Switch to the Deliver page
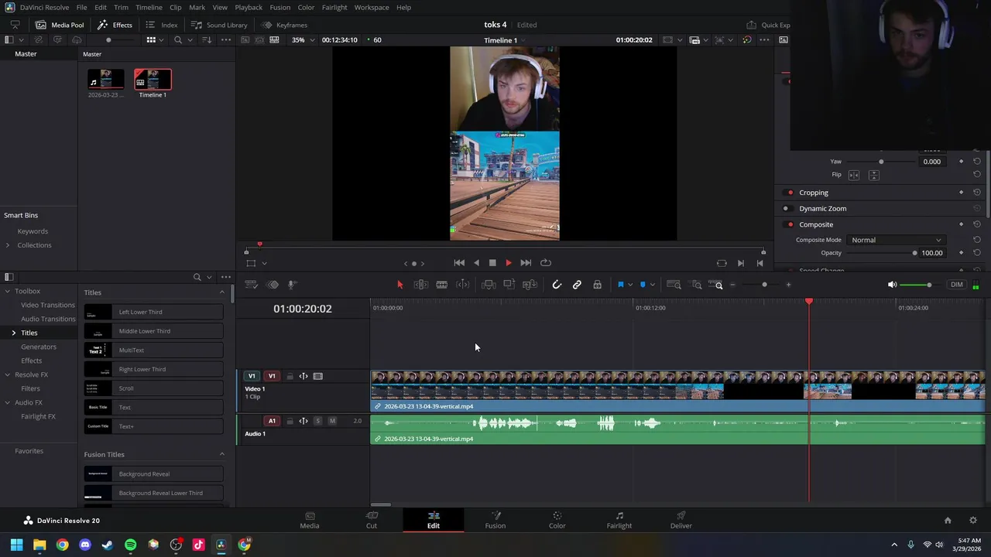Screen dimensions: 991x557 pos(681,520)
